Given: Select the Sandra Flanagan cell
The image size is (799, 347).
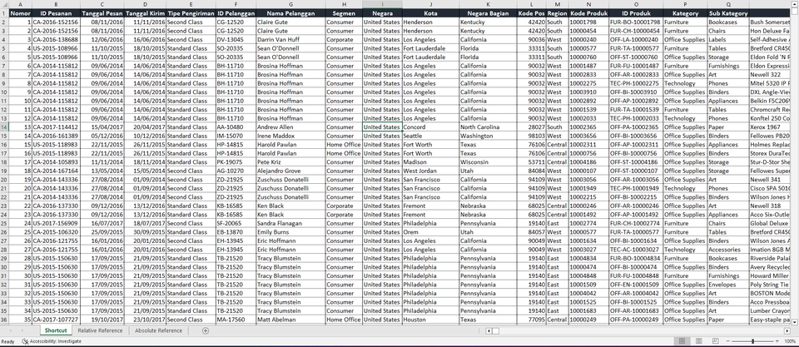Looking at the screenshot, I should (x=291, y=223).
